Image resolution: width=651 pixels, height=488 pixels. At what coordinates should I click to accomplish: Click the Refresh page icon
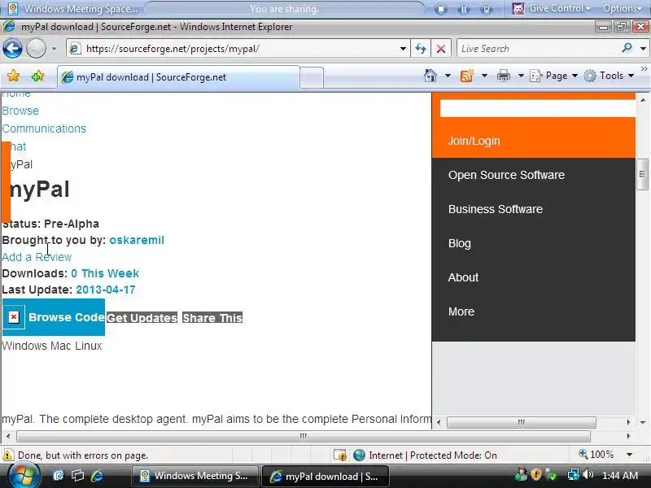421,49
